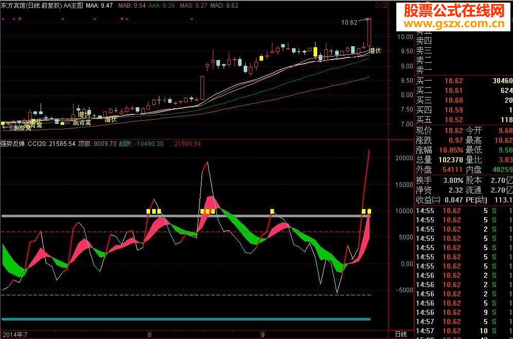Click the 总量 102370 volume value
This screenshot has width=513, height=339.
point(451,160)
